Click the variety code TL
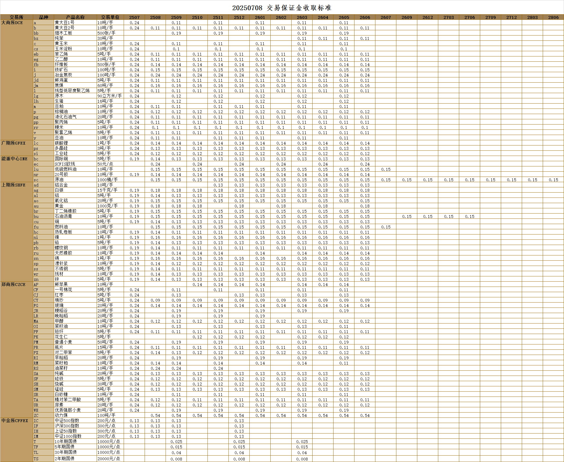The width and height of the screenshot is (564, 462). (x=36, y=452)
